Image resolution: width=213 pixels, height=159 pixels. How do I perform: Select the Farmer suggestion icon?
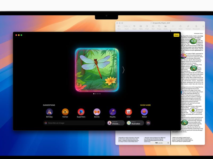[65, 112]
